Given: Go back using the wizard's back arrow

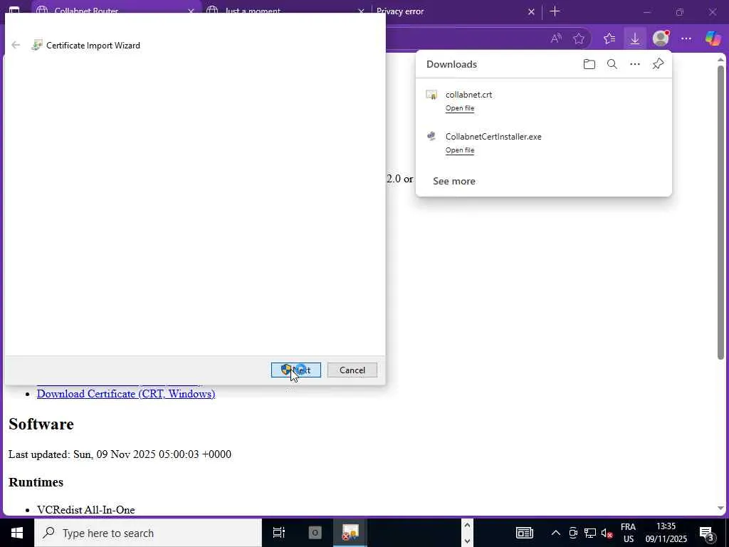Looking at the screenshot, I should point(16,45).
